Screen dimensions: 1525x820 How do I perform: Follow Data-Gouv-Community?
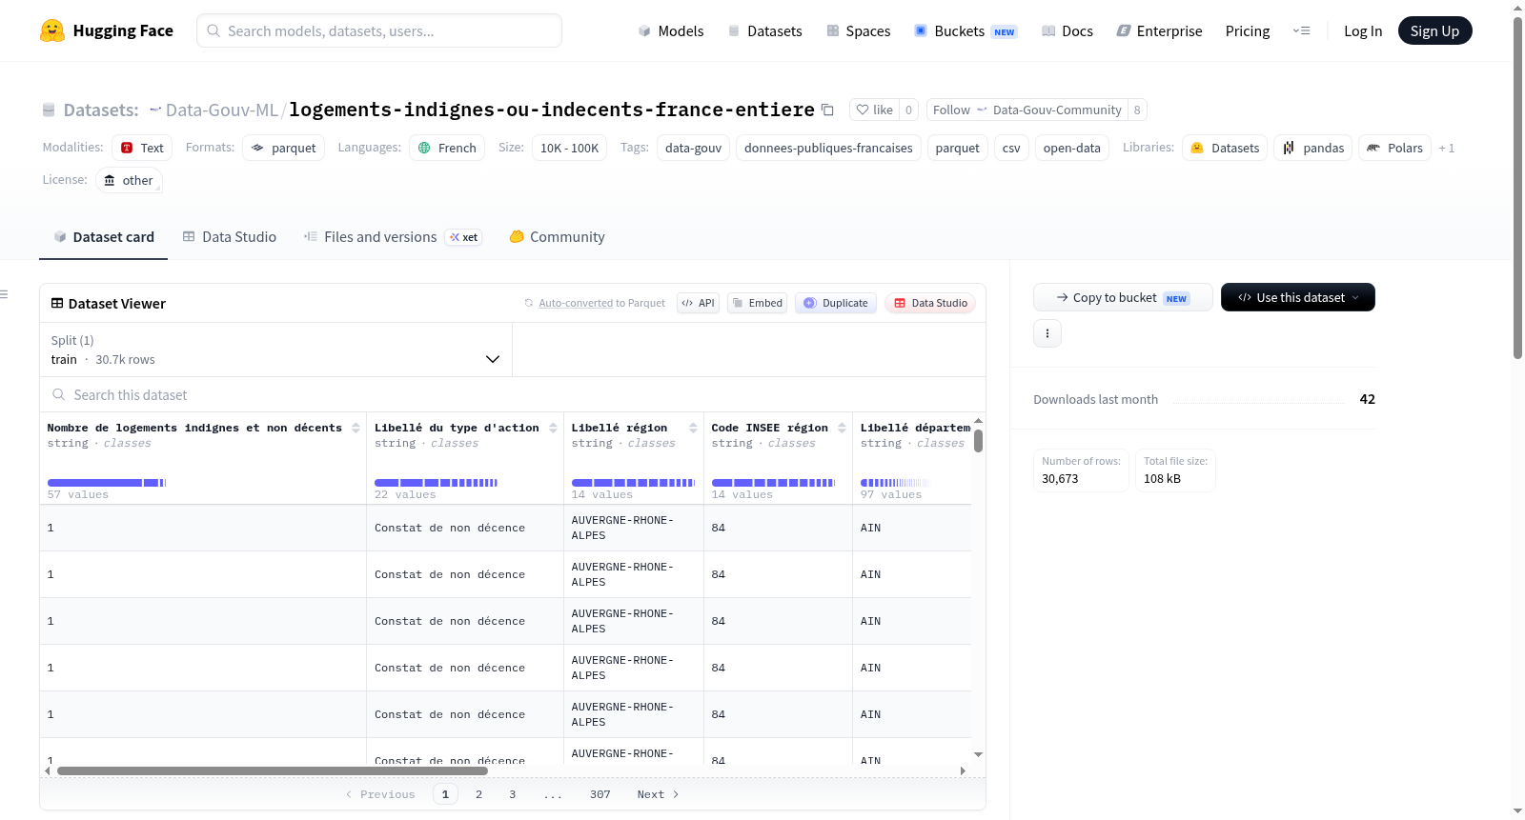[x=1027, y=110]
